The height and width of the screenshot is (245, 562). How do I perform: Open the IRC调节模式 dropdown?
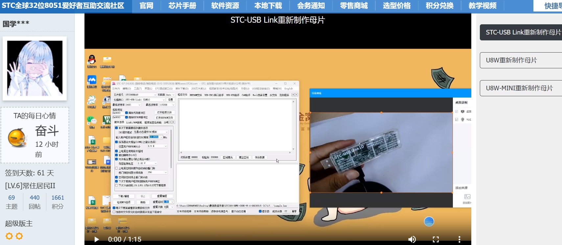(x=151, y=132)
